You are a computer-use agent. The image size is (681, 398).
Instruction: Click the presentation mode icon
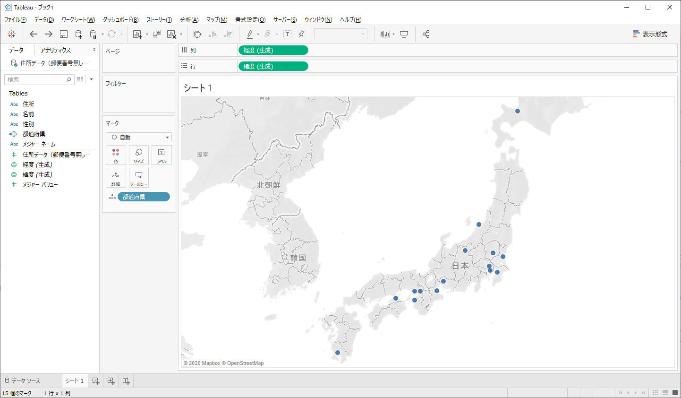[404, 34]
